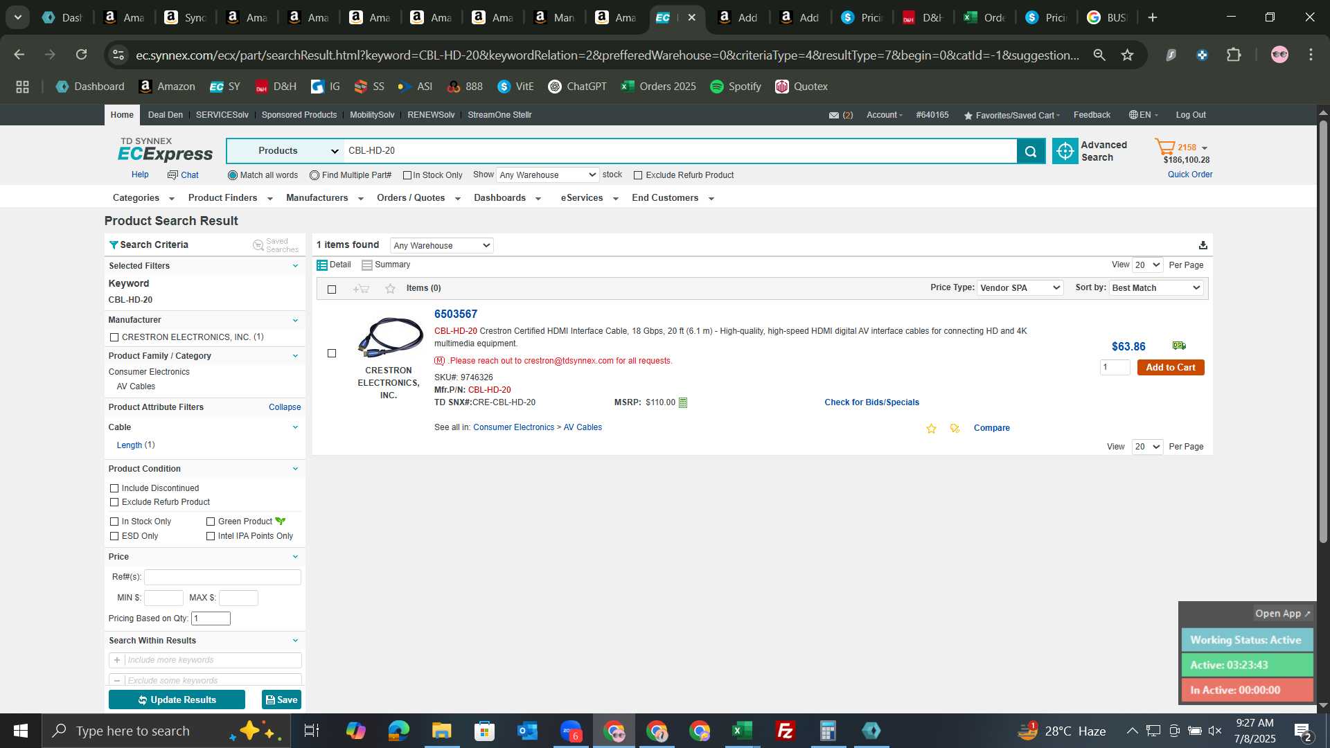Viewport: 1330px width, 748px height.
Task: Reload the page with browser refresh
Action: coord(82,55)
